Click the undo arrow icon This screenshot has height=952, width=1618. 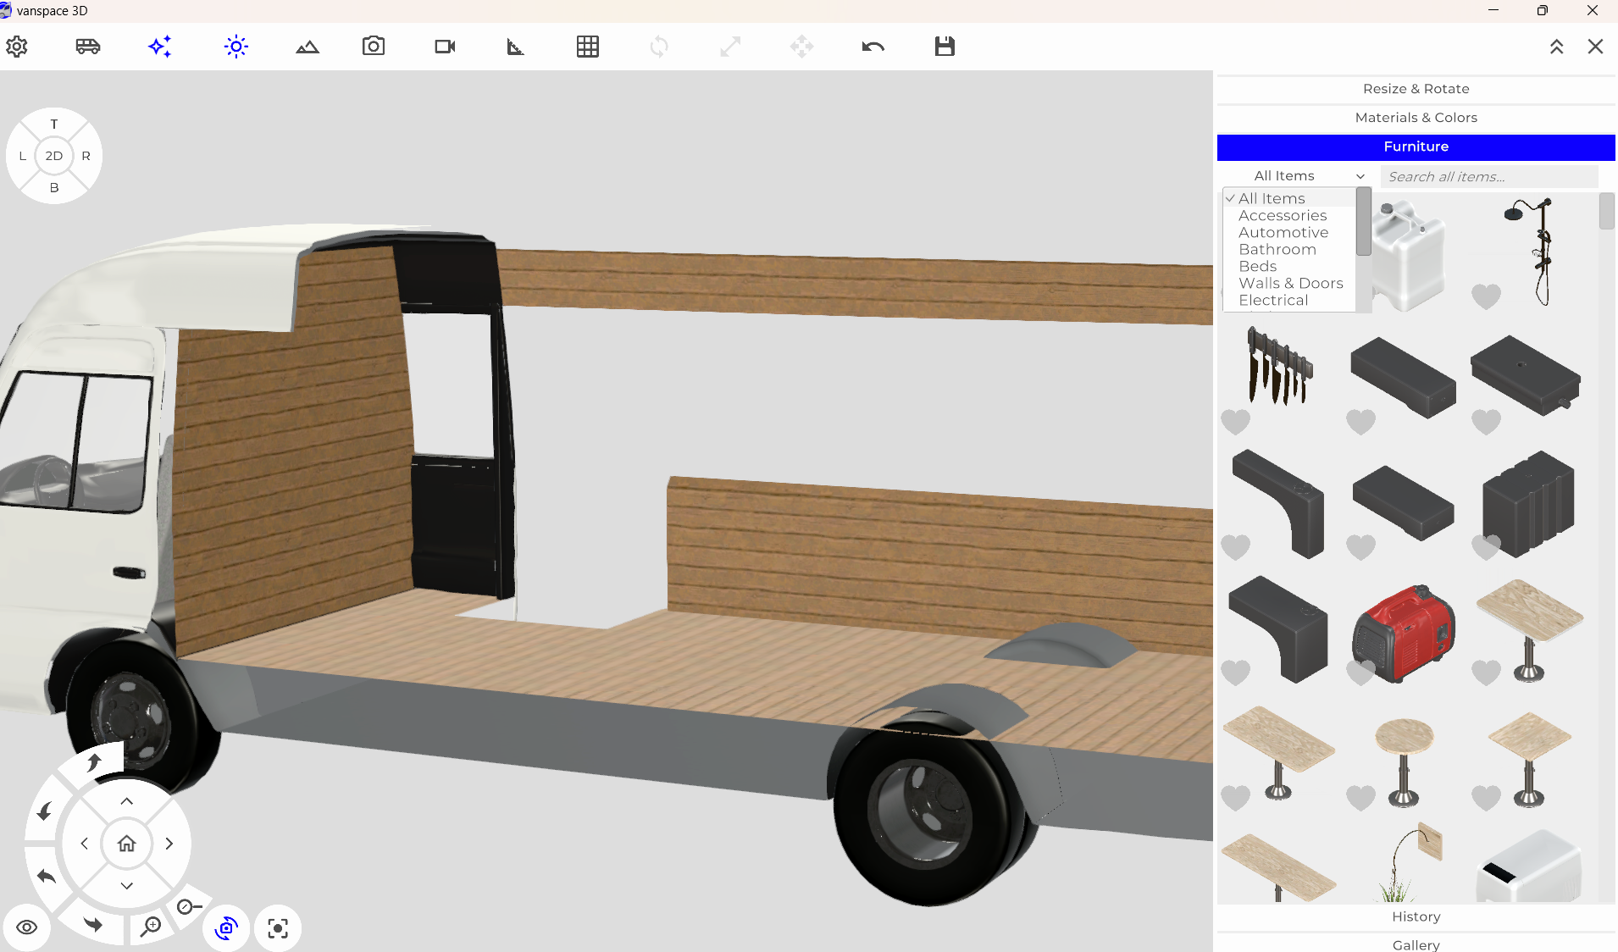click(x=873, y=47)
